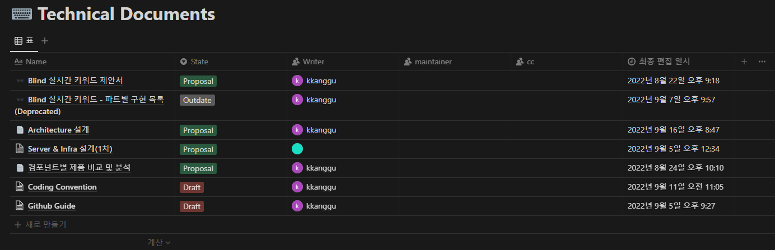The width and height of the screenshot is (775, 250).
Task: Click the Name column header
Action: pos(92,62)
